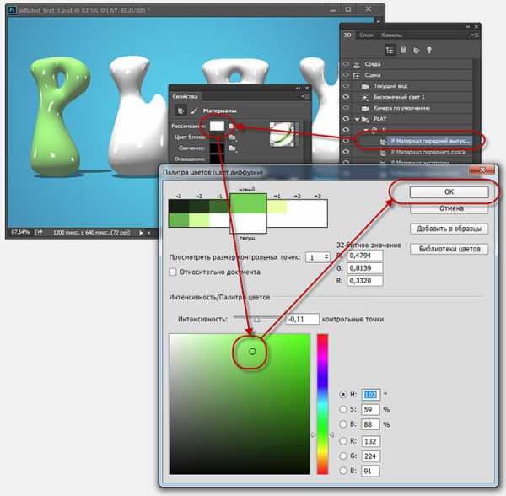Click the share icon in document status bar
The height and width of the screenshot is (496, 506).
[39, 232]
